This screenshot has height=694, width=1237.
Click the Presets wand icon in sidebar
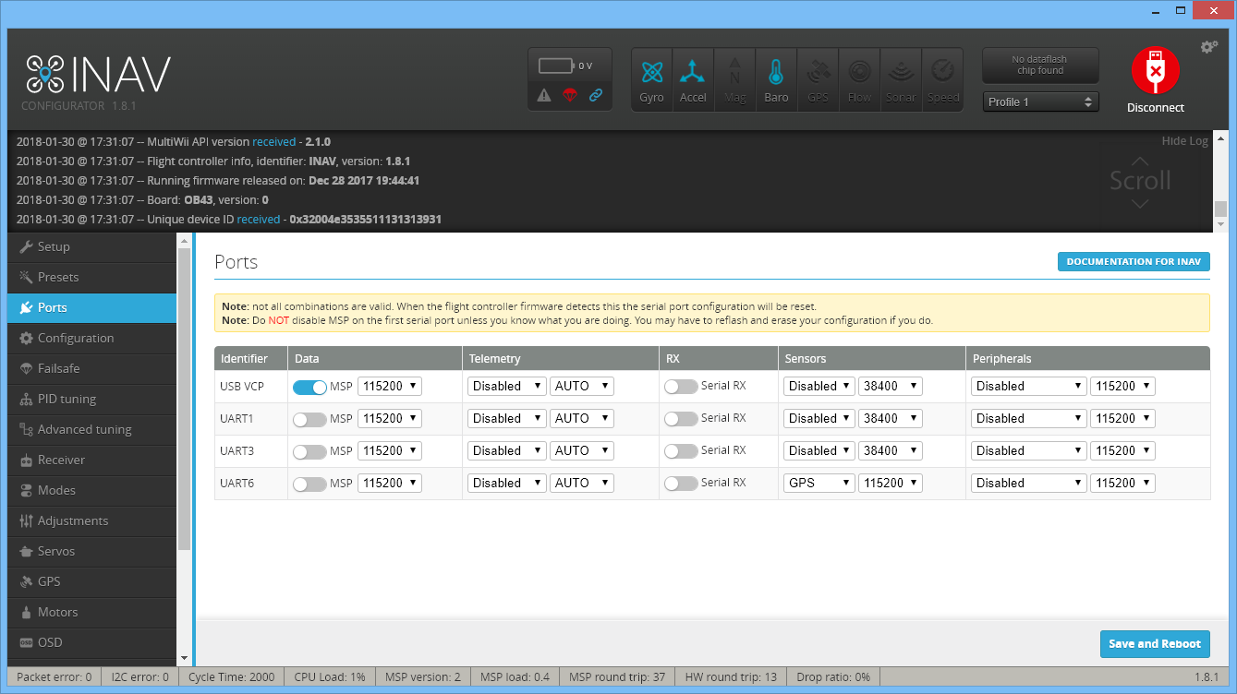point(26,277)
